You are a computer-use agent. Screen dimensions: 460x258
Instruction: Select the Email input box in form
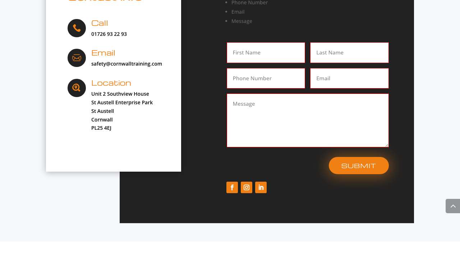(349, 78)
